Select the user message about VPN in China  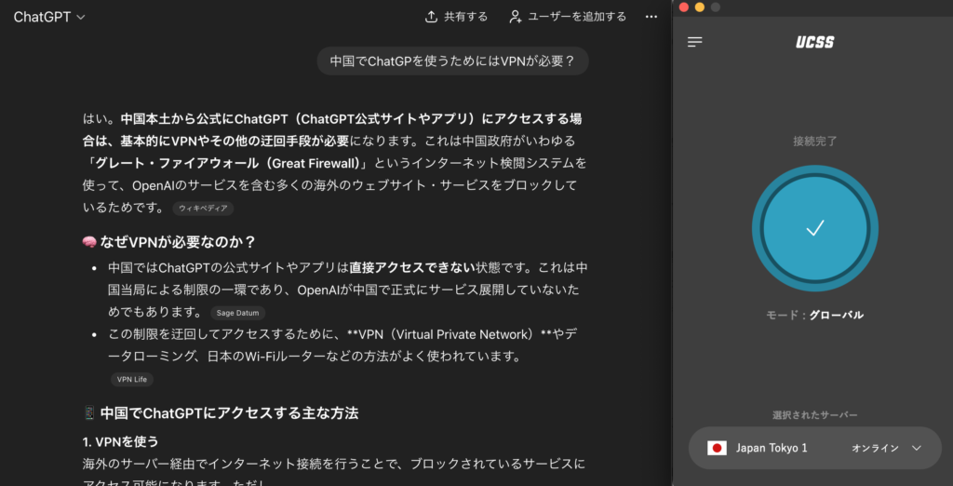452,61
